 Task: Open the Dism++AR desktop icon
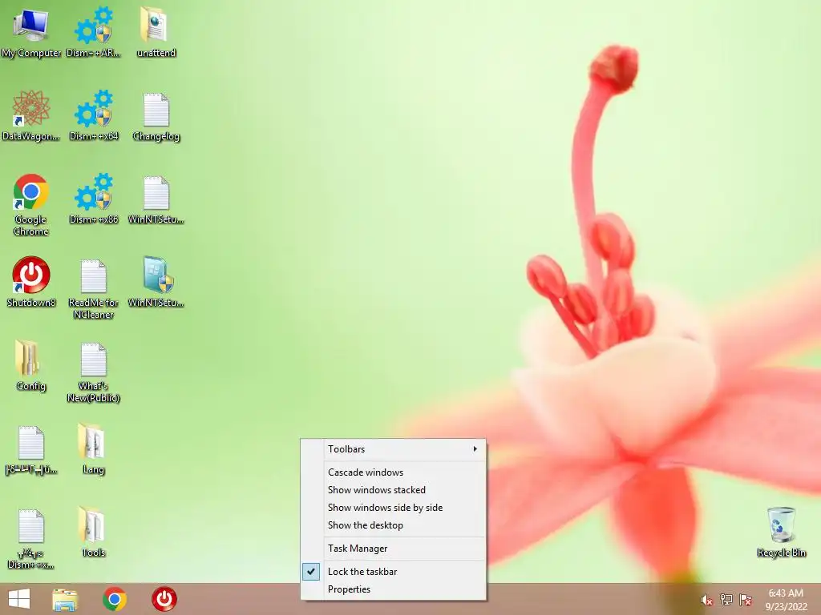(x=93, y=32)
